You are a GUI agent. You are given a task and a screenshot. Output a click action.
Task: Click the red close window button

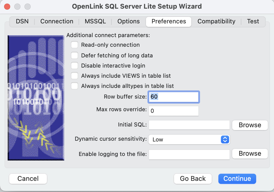(x=7, y=6)
